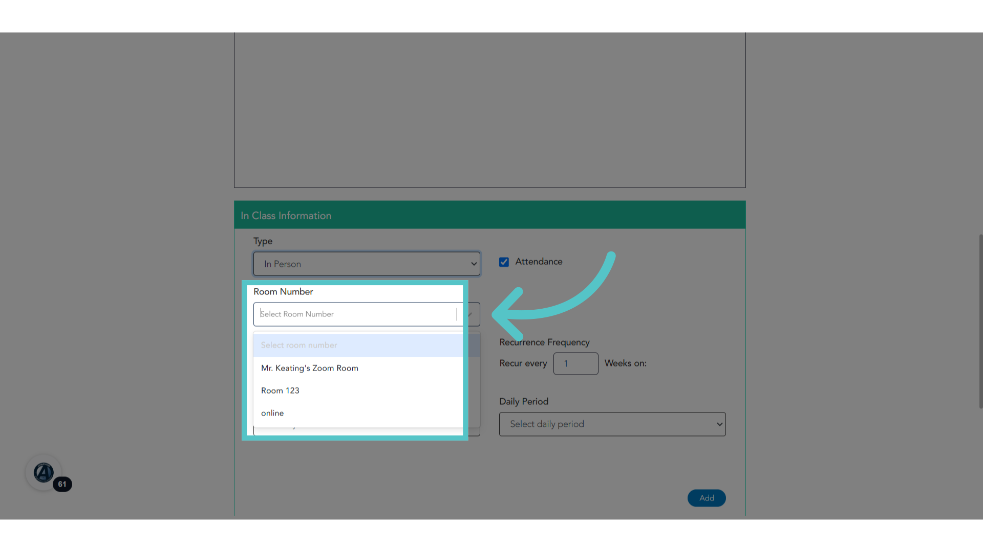Open the Type dropdown showing In Person
Image resolution: width=983 pixels, height=552 pixels.
pyautogui.click(x=367, y=264)
